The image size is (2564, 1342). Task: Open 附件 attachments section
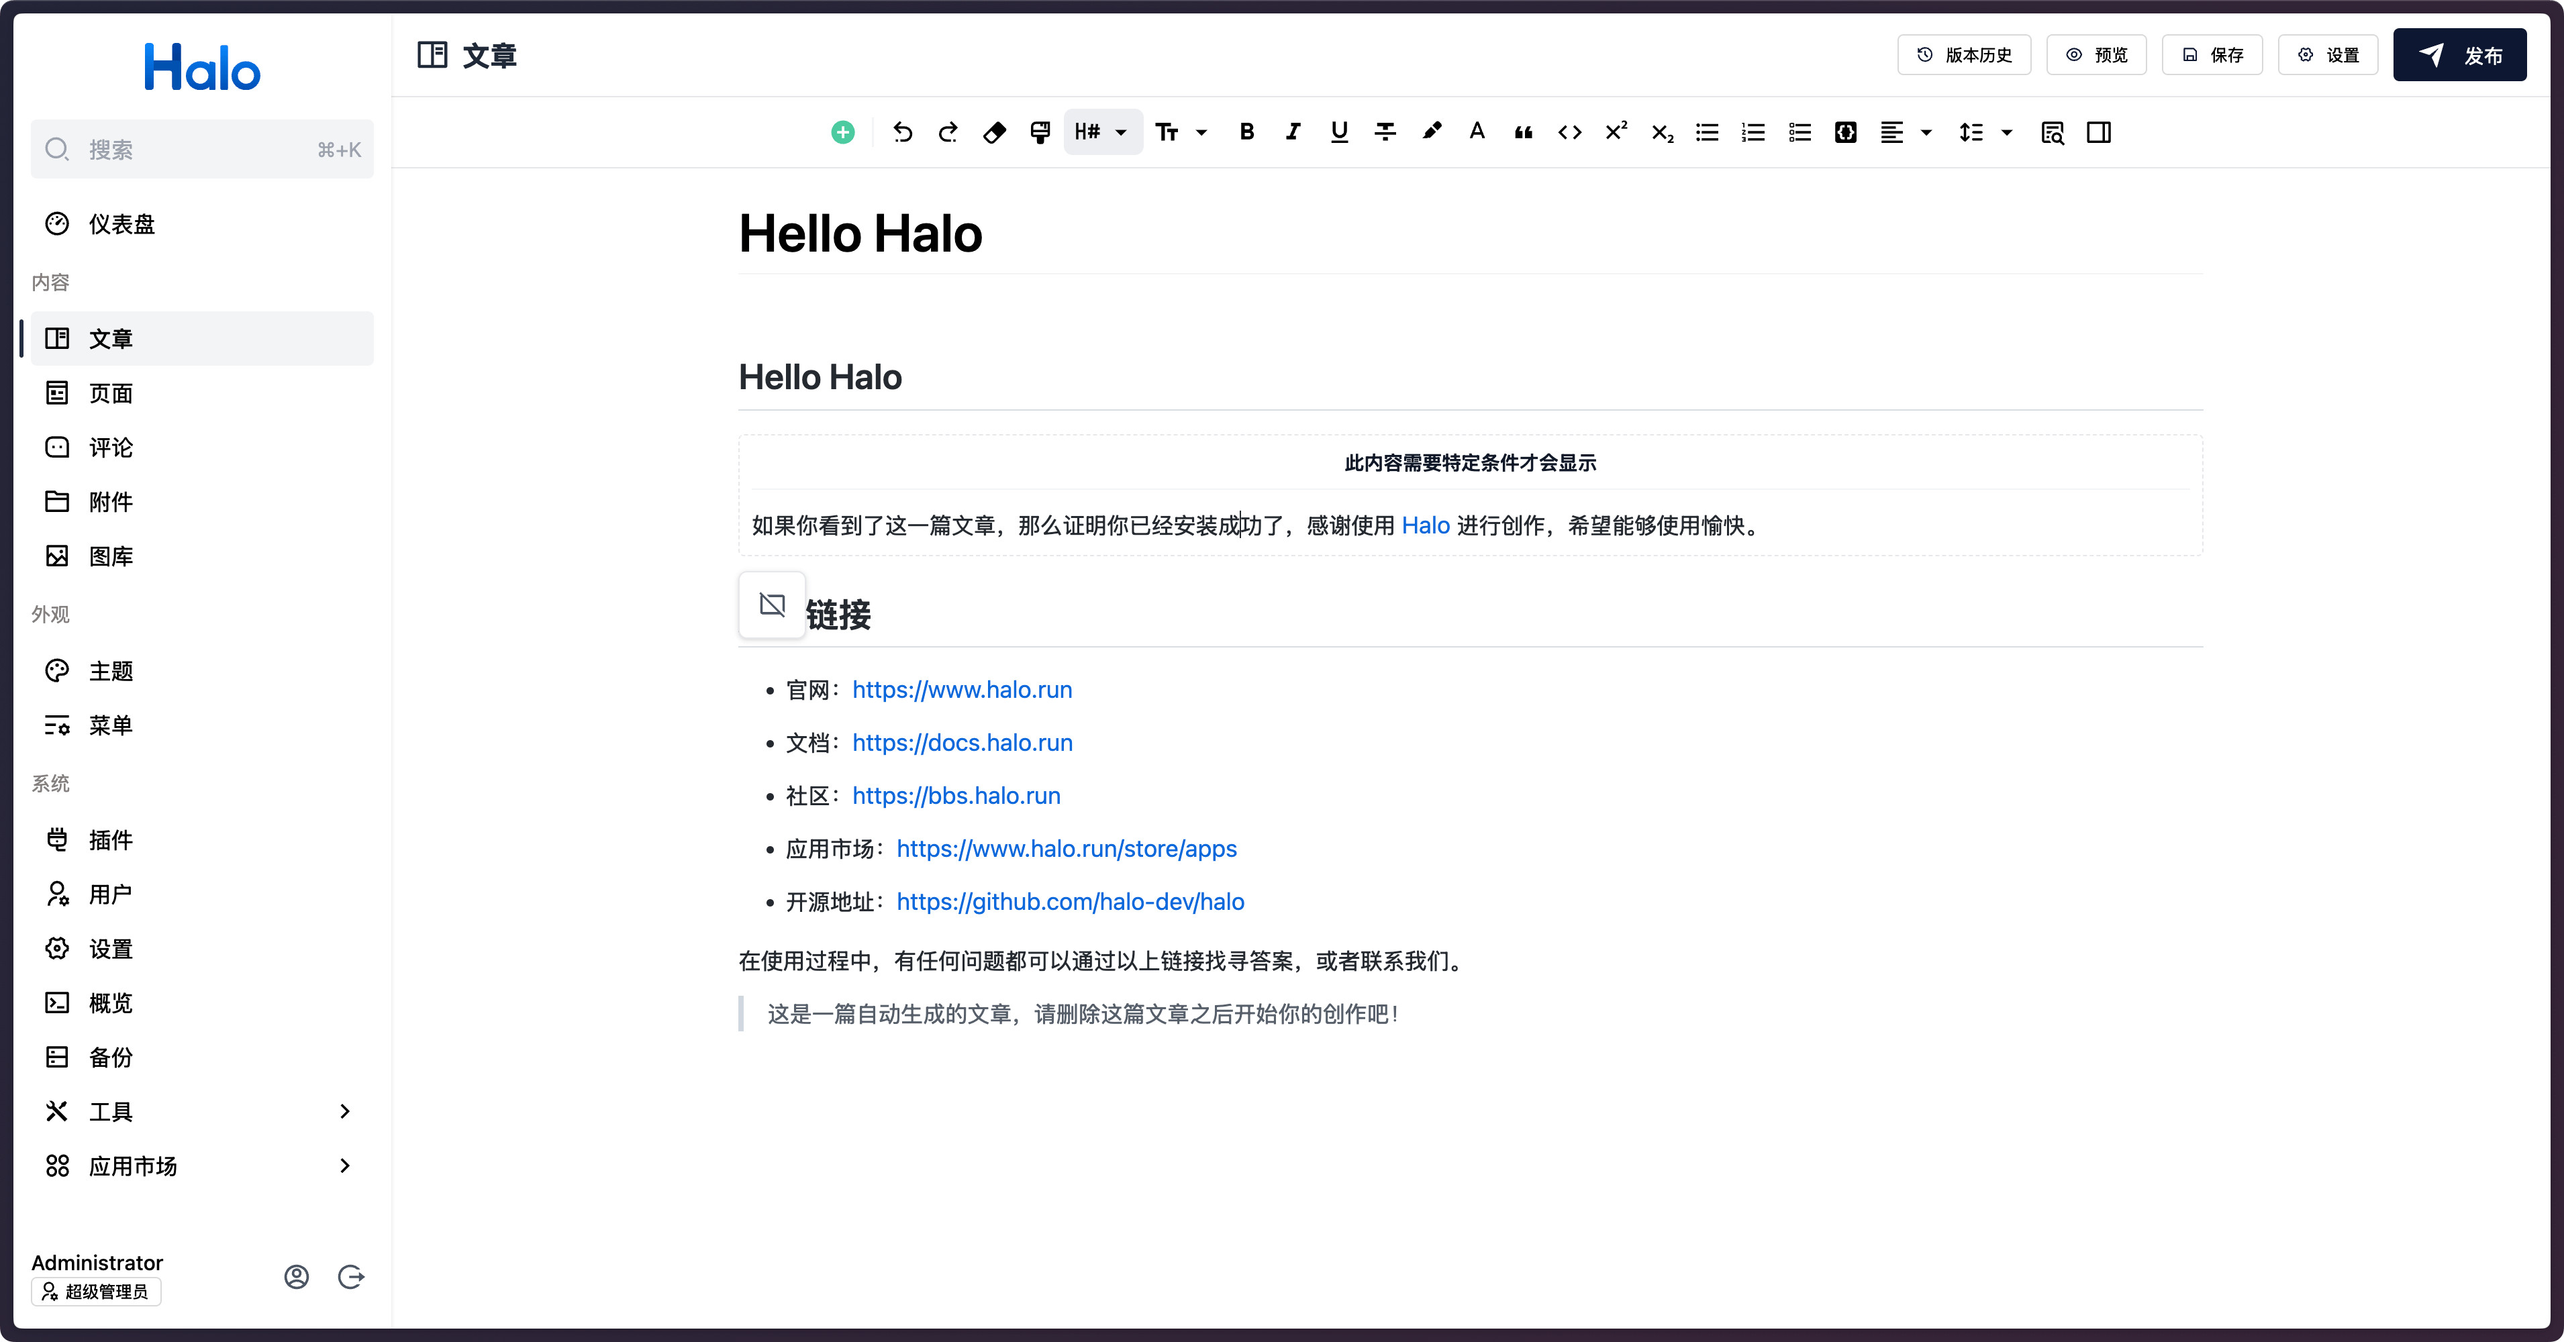coord(202,501)
